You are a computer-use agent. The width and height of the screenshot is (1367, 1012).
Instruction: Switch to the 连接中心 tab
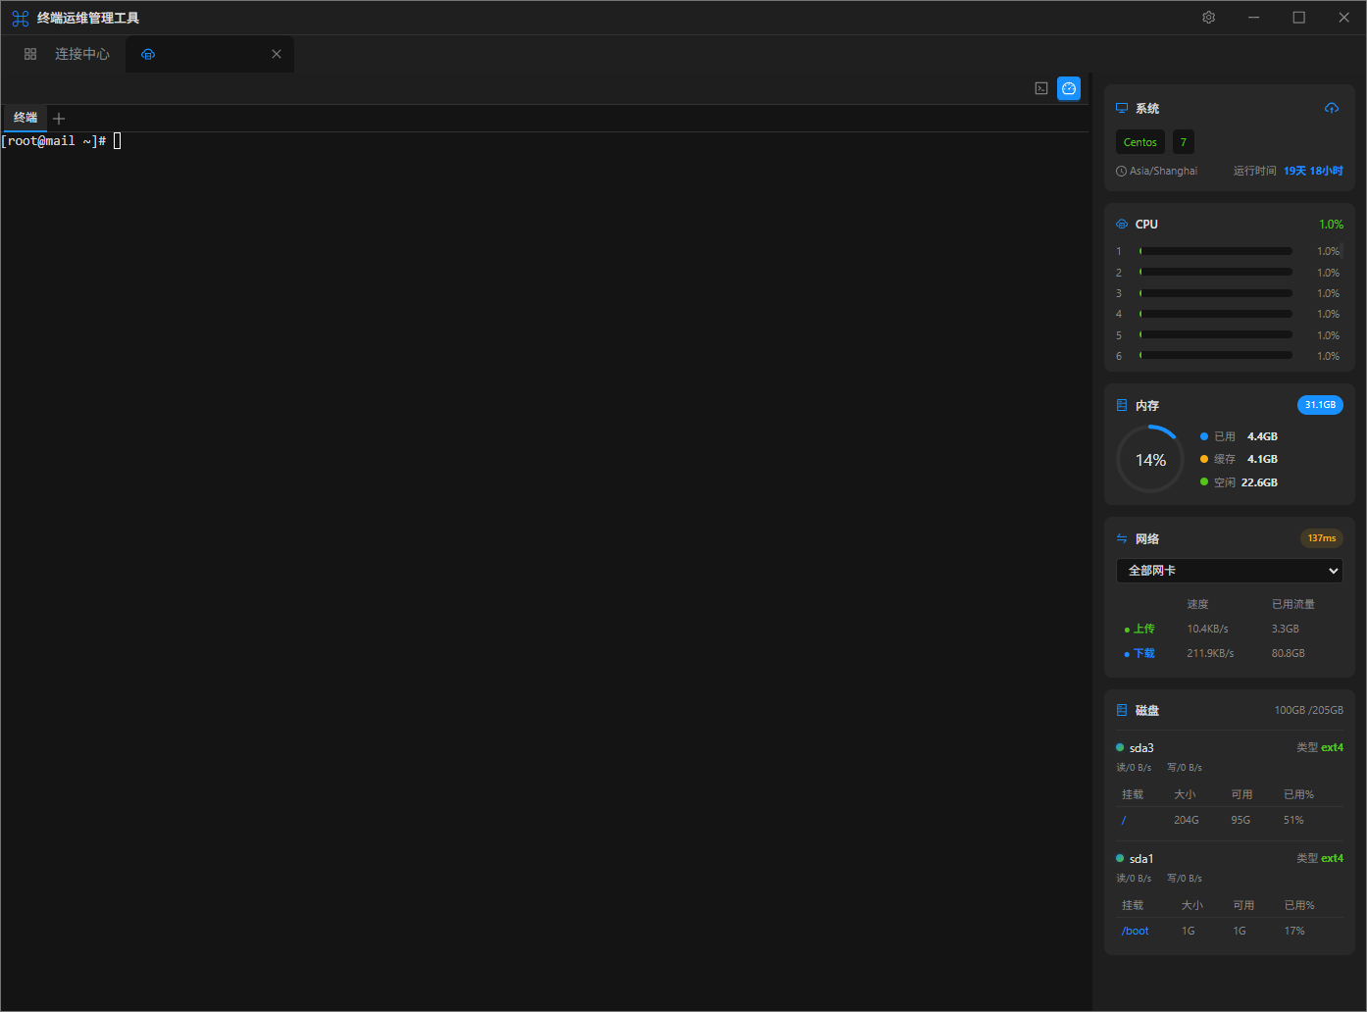[81, 54]
